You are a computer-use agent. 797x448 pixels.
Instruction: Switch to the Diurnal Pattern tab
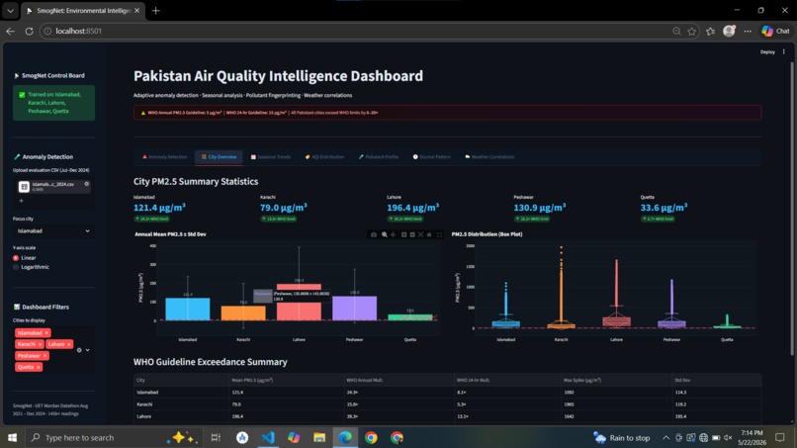(431, 157)
